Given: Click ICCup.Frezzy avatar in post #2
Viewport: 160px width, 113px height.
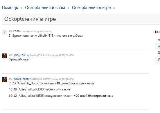Looking at the screenshot, I should [4, 56].
